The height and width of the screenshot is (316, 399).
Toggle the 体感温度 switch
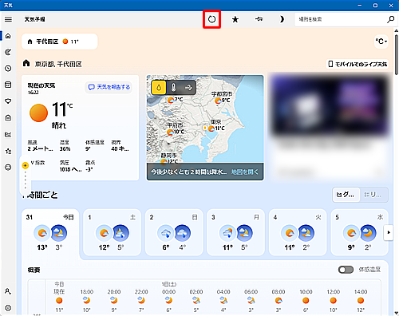click(346, 270)
